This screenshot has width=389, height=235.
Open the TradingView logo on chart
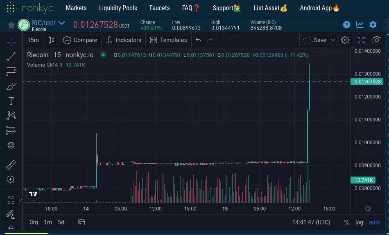[33, 194]
